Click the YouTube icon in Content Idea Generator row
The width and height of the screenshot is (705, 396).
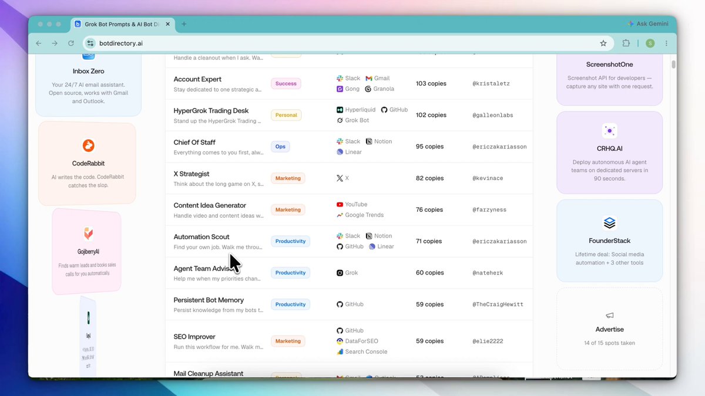[340, 205]
